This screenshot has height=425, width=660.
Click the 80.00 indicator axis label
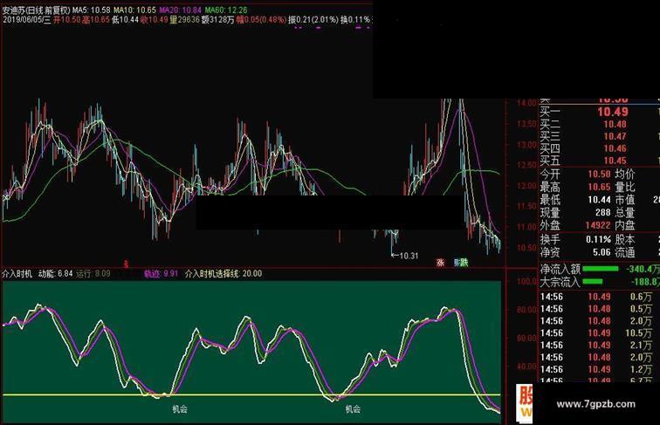point(526,310)
